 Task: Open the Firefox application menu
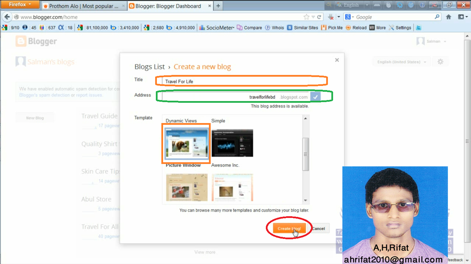click(20, 4)
